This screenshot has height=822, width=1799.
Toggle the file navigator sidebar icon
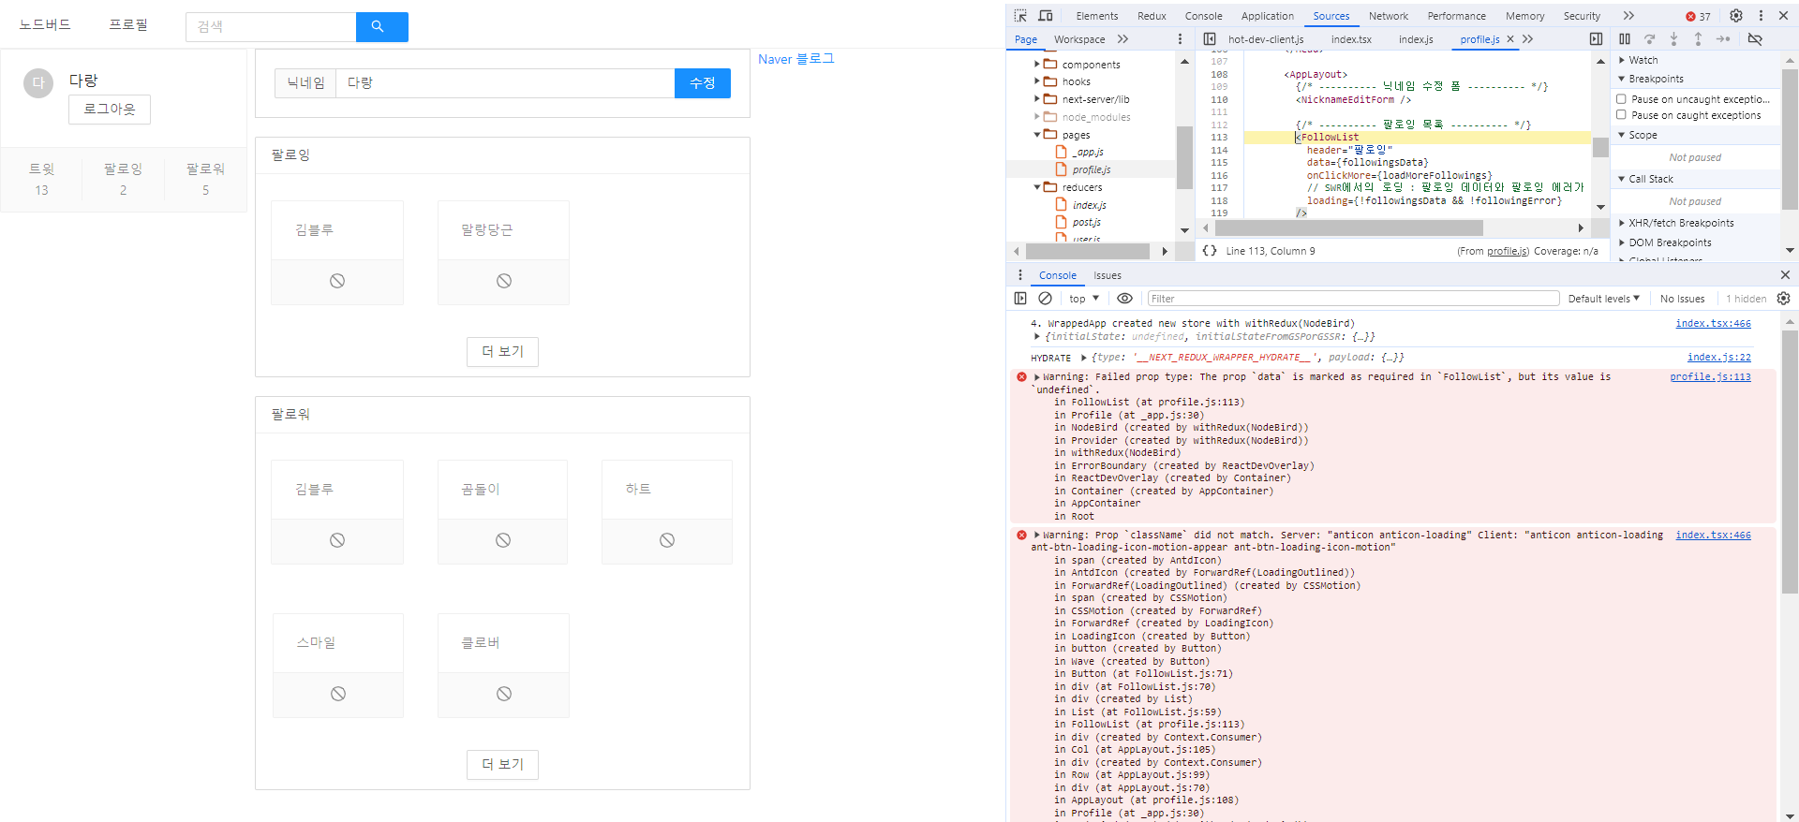coord(1210,39)
